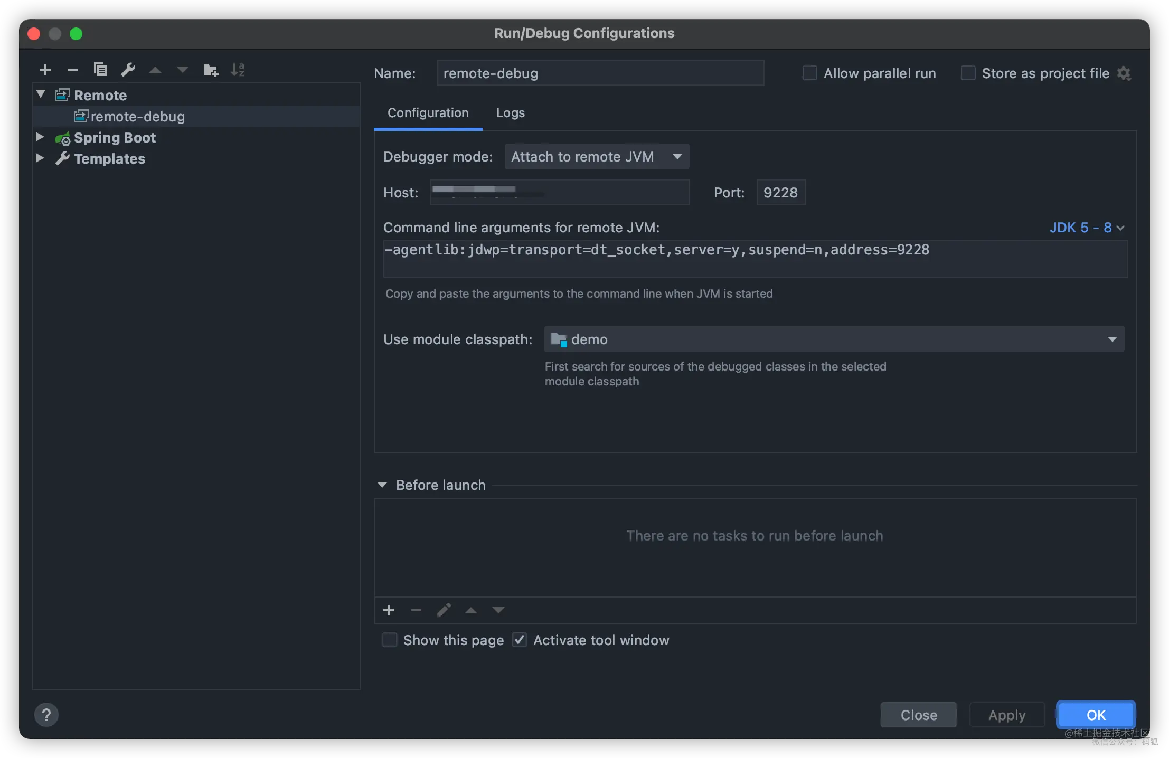Enable Allow parallel run

click(x=809, y=73)
